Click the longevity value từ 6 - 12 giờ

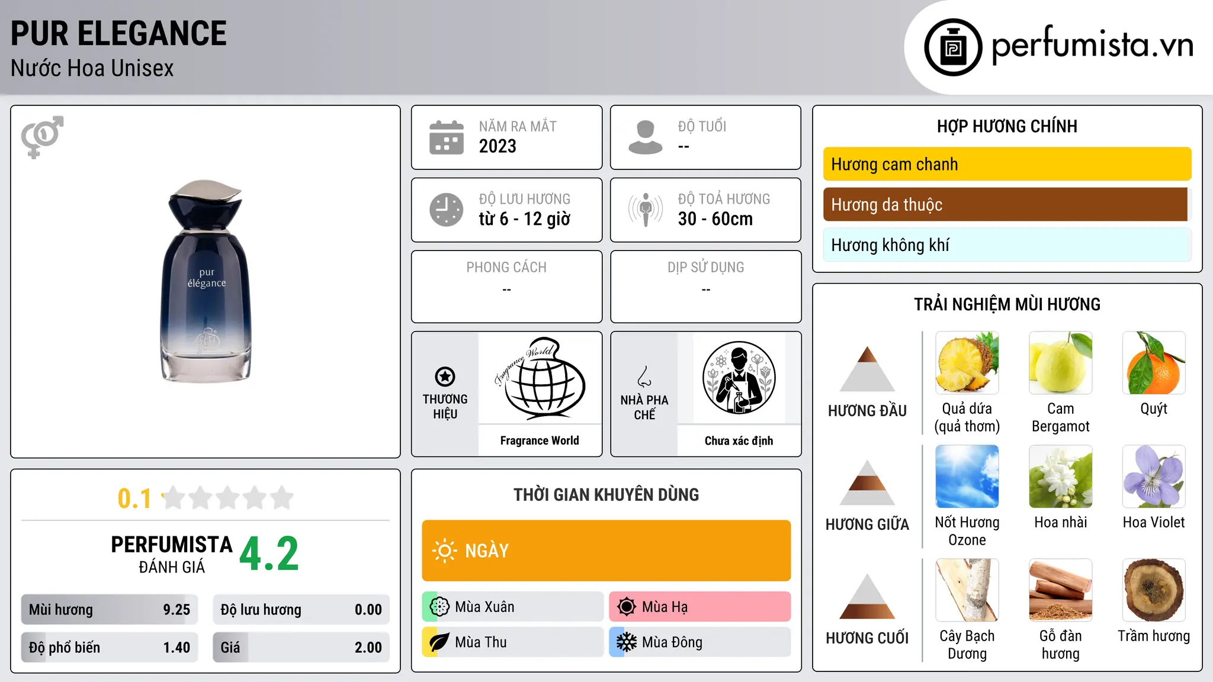tap(525, 219)
